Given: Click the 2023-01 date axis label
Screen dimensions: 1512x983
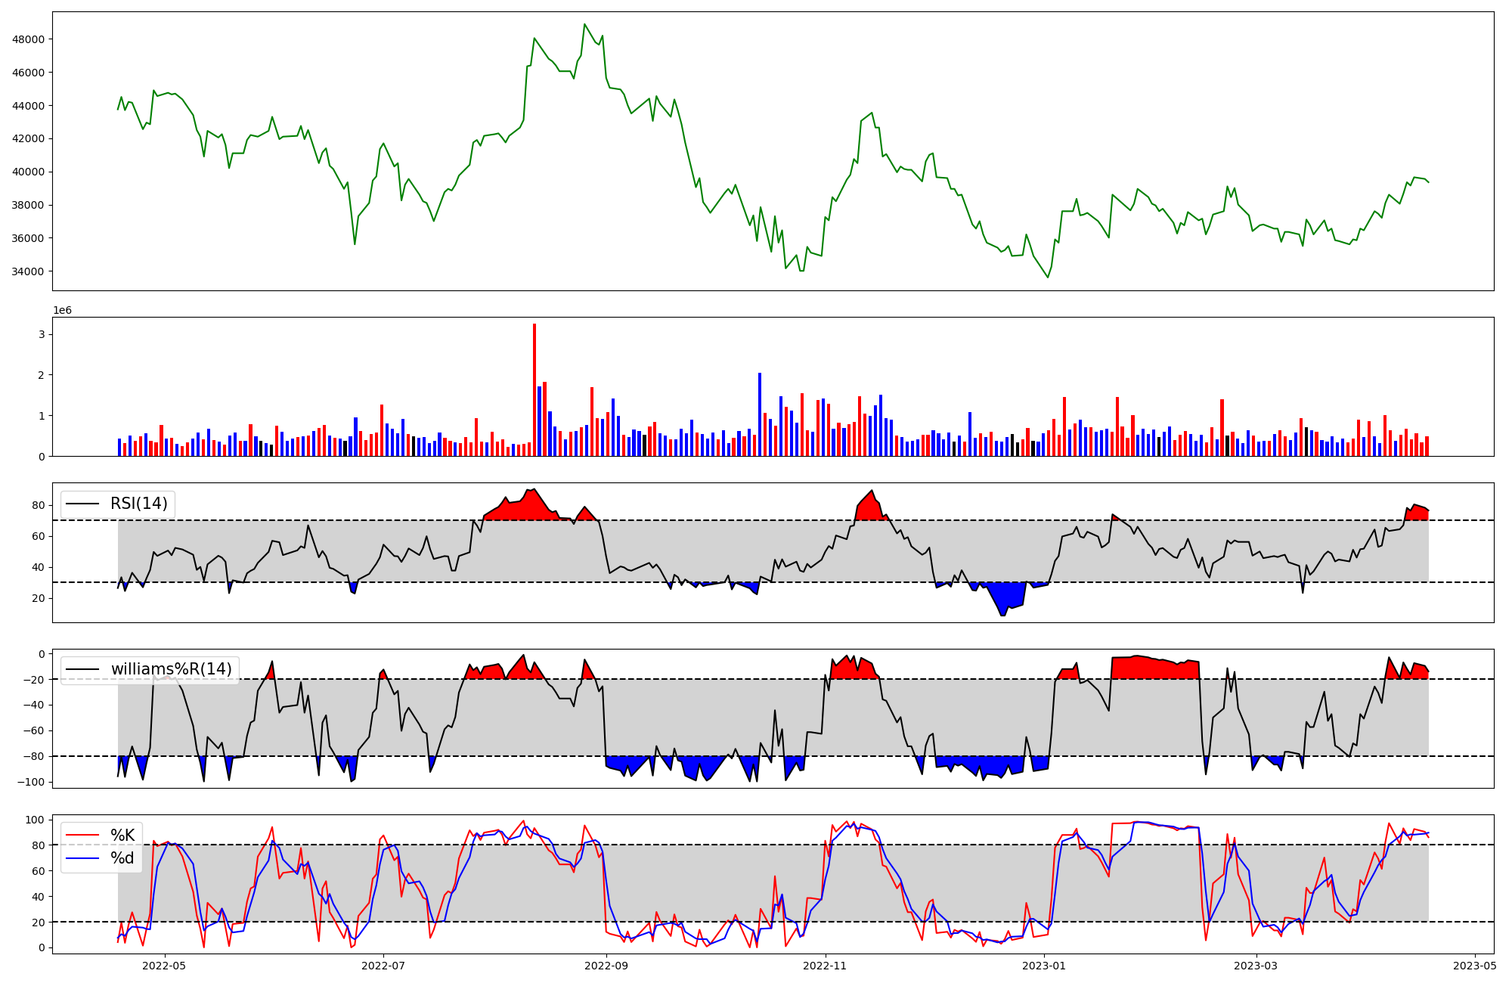Looking at the screenshot, I should [x=1044, y=966].
